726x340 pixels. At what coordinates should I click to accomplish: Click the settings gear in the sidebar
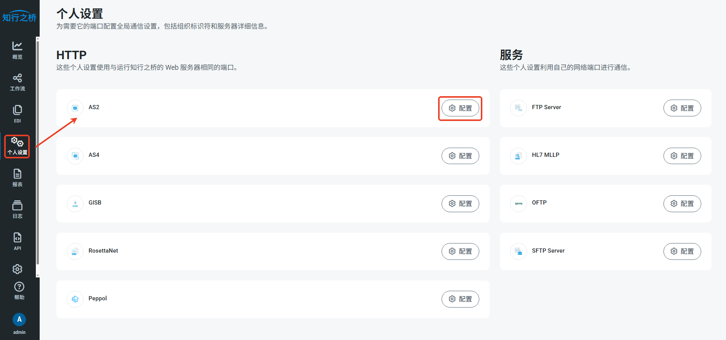[17, 269]
